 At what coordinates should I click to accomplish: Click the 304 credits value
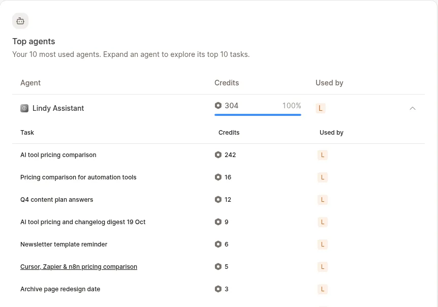pos(232,106)
